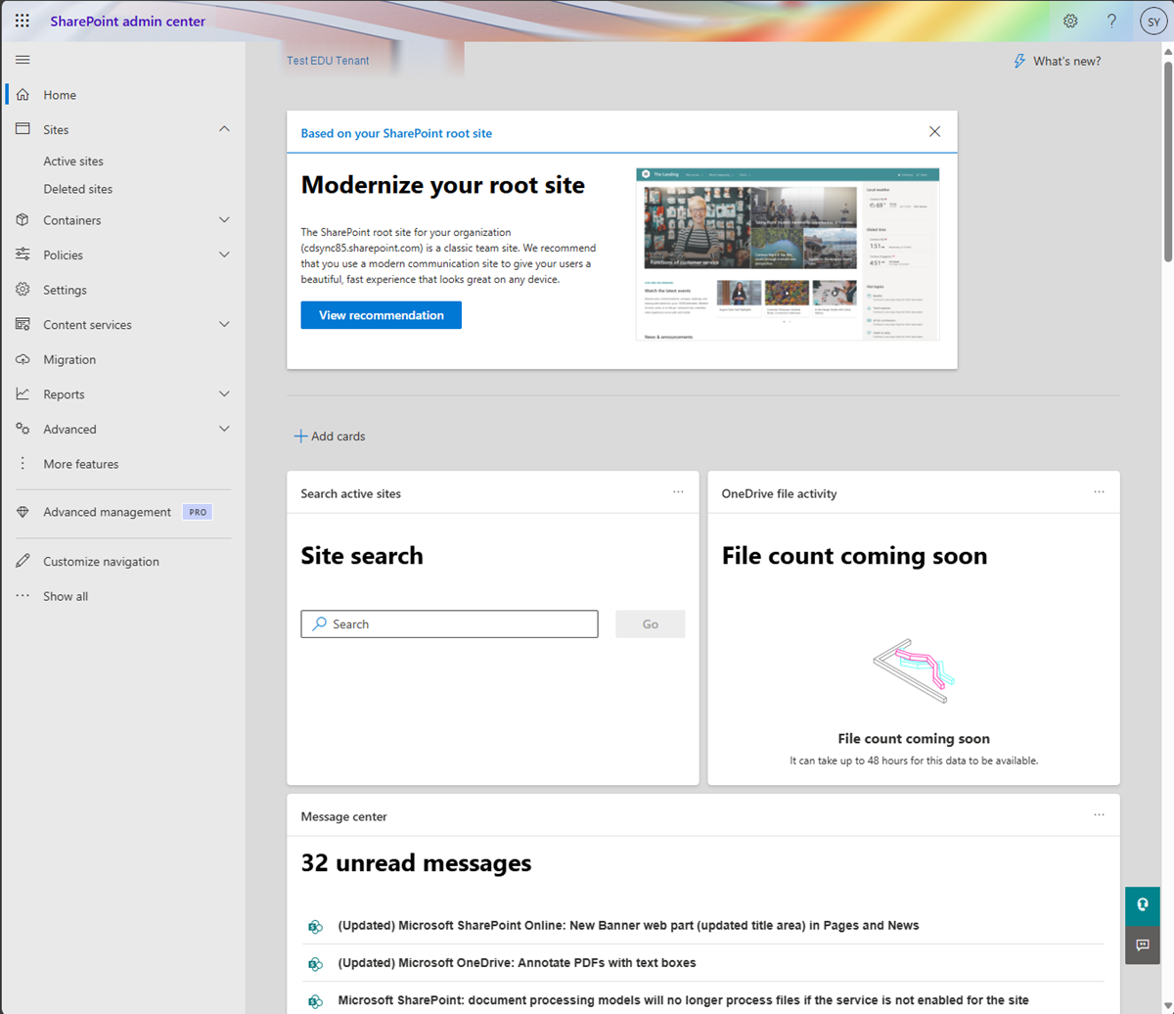
Task: Expand the Reports chevron
Action: (224, 394)
